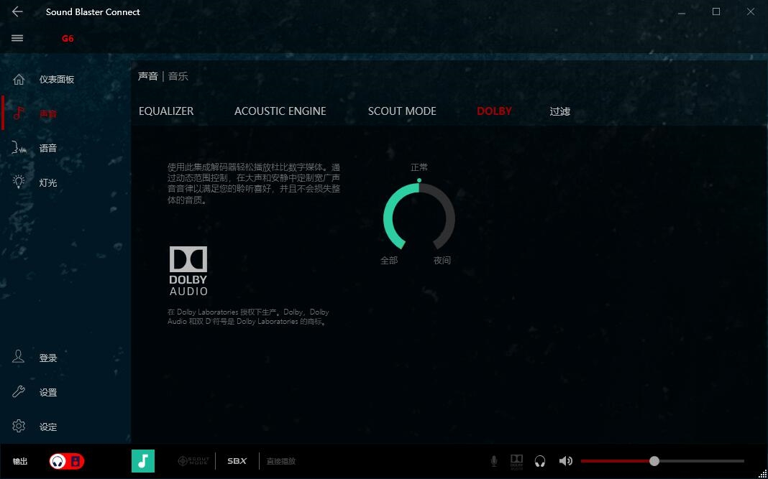Minimize the Sound Blaster Connect window

click(x=681, y=11)
